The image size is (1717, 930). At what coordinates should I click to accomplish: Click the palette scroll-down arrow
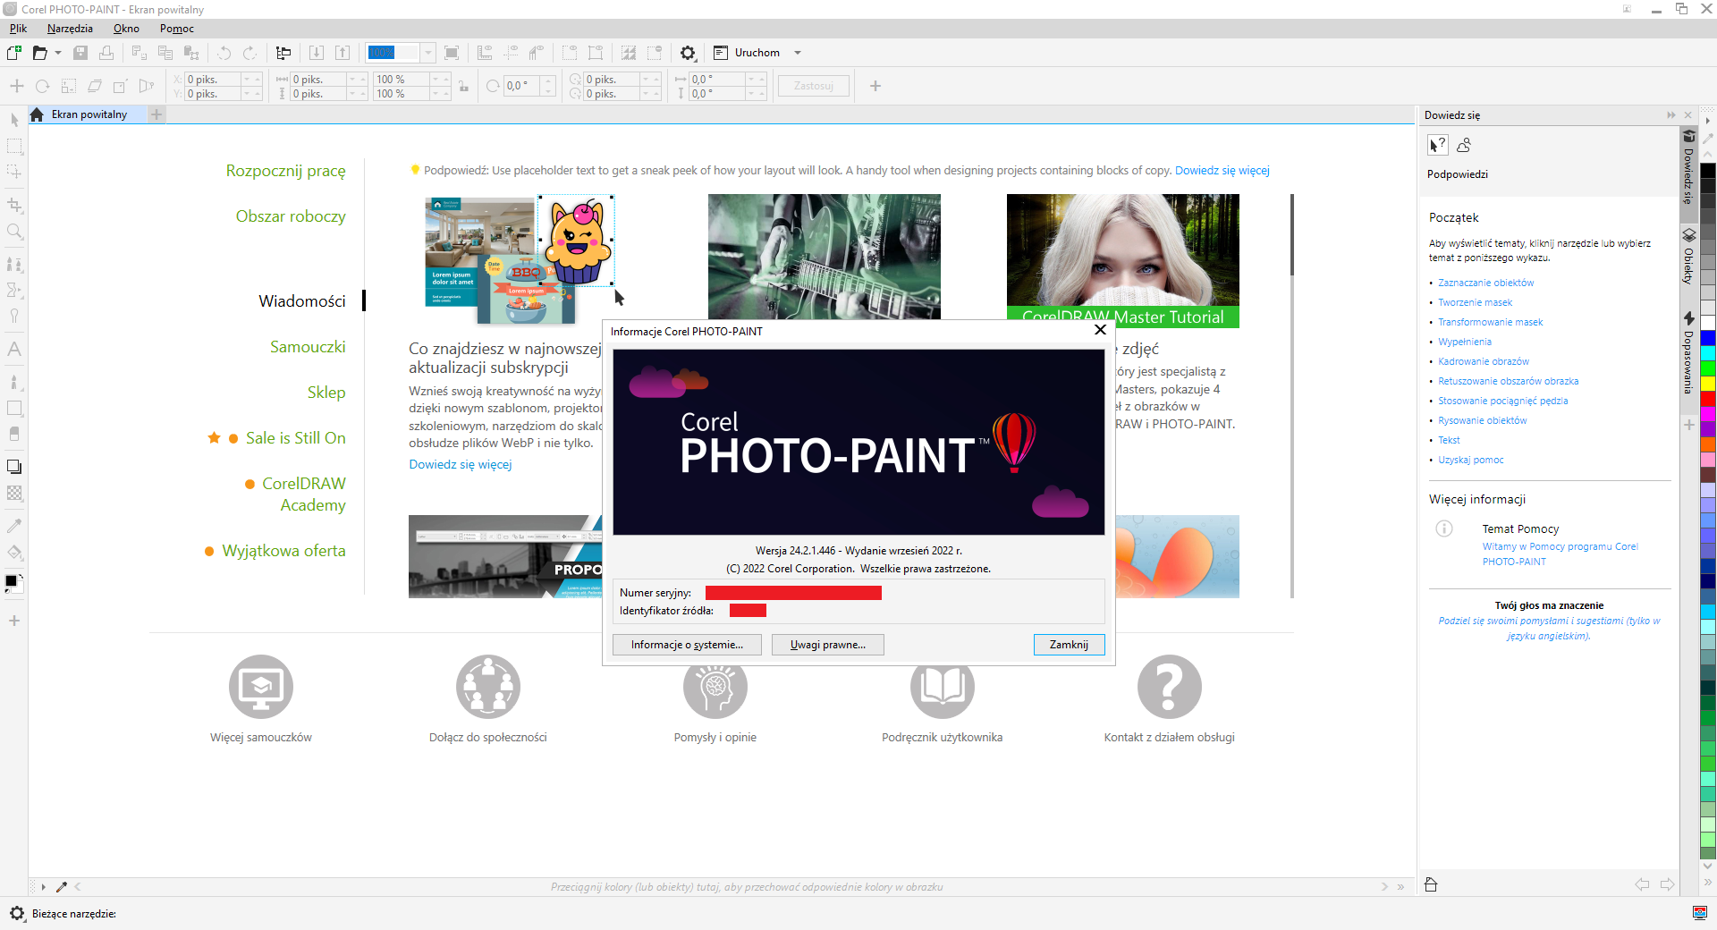click(x=1708, y=866)
